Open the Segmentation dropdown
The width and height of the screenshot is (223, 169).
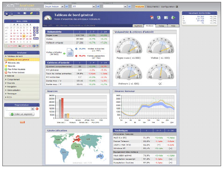(x=20, y=109)
